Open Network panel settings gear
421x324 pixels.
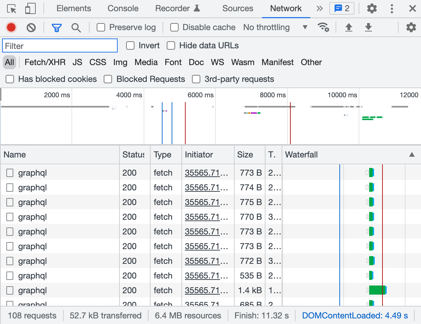pos(411,27)
